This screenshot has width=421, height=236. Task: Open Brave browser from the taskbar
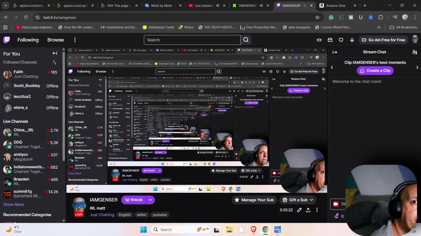click(253, 229)
